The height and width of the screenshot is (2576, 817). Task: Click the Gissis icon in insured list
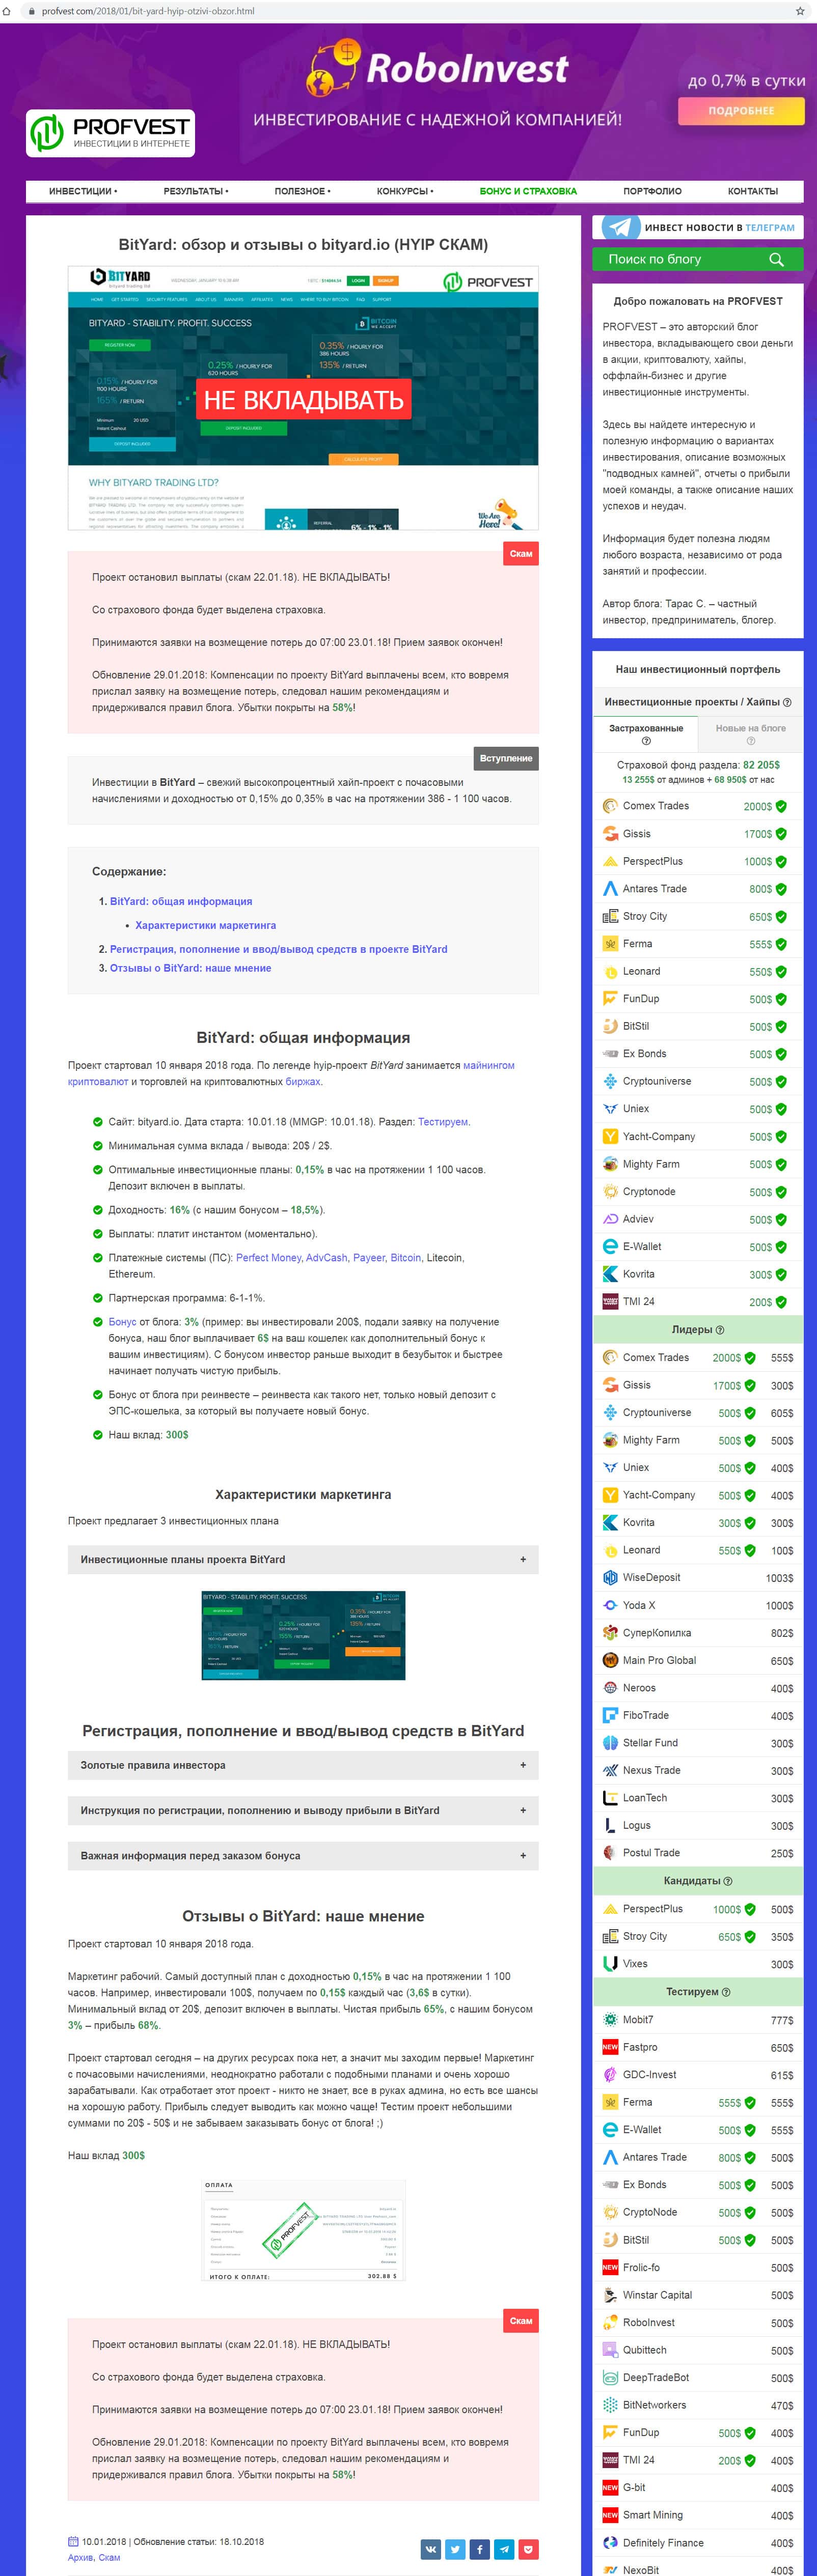coord(610,834)
